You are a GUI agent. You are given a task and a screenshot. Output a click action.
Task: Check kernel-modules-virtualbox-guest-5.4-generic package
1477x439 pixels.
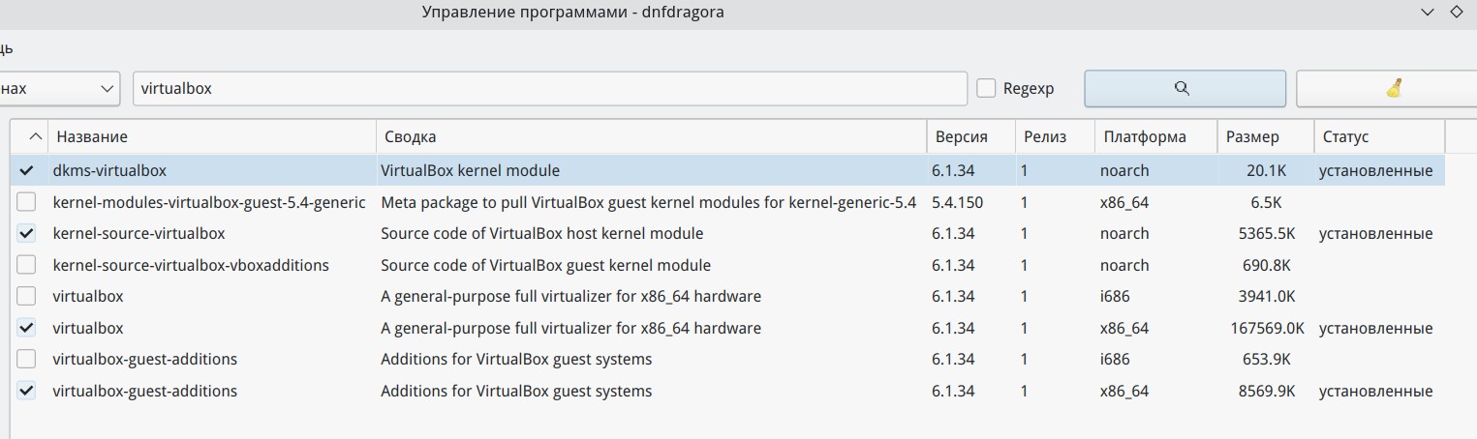[x=26, y=202]
